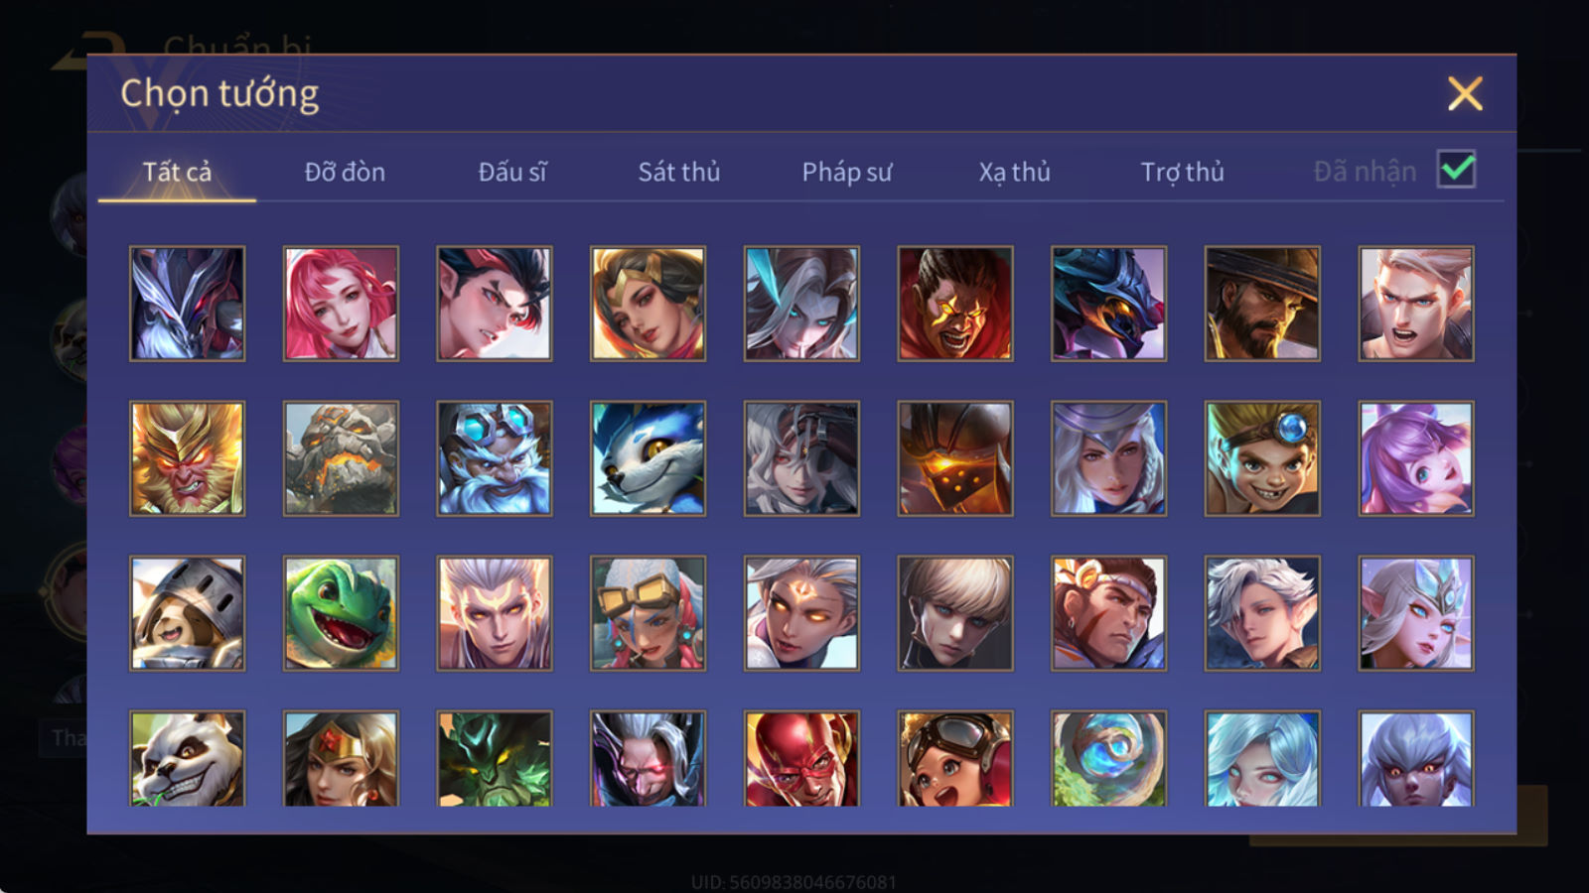Filter by Pháp sư heroes
This screenshot has width=1589, height=893.
tap(847, 172)
